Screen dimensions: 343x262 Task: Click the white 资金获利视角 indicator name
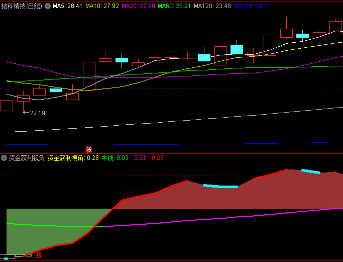[x=27, y=158]
